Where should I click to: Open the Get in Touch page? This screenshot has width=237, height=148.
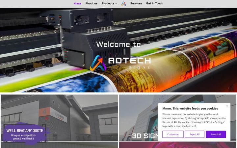pyautogui.click(x=155, y=3)
